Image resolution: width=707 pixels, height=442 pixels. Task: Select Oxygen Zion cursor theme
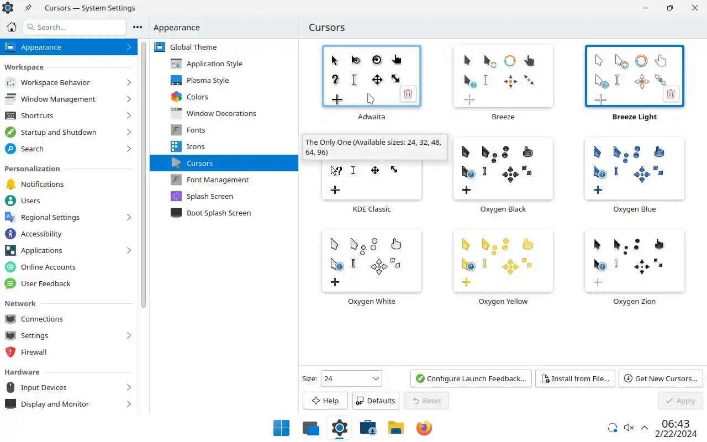click(635, 261)
